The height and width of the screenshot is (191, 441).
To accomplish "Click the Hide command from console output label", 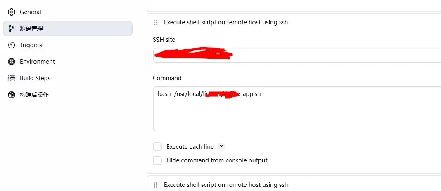I will click(217, 160).
